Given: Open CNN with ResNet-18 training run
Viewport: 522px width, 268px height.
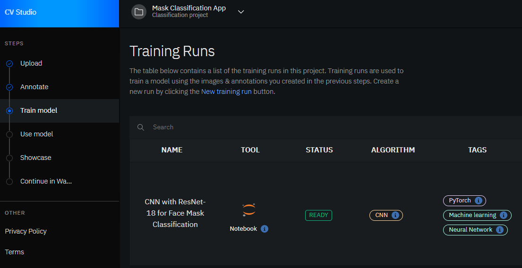Looking at the screenshot, I should (x=175, y=213).
